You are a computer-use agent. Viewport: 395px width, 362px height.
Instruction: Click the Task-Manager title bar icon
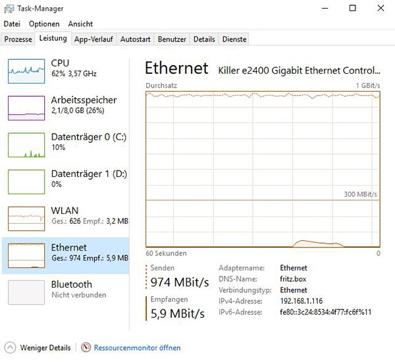(x=9, y=9)
